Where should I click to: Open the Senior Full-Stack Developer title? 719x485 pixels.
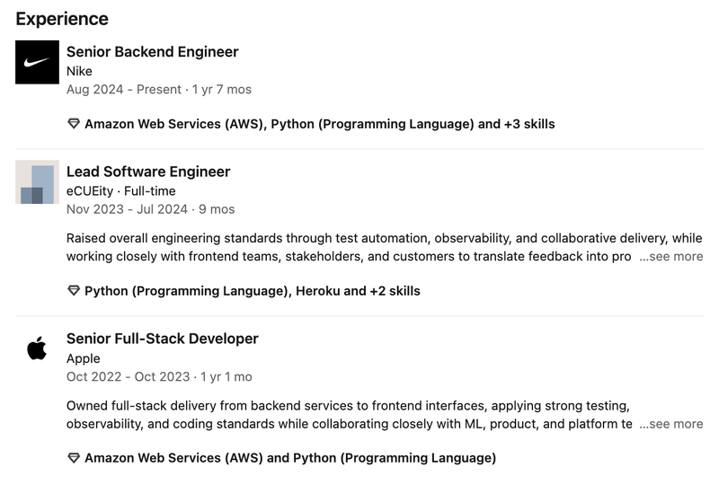[x=162, y=339]
